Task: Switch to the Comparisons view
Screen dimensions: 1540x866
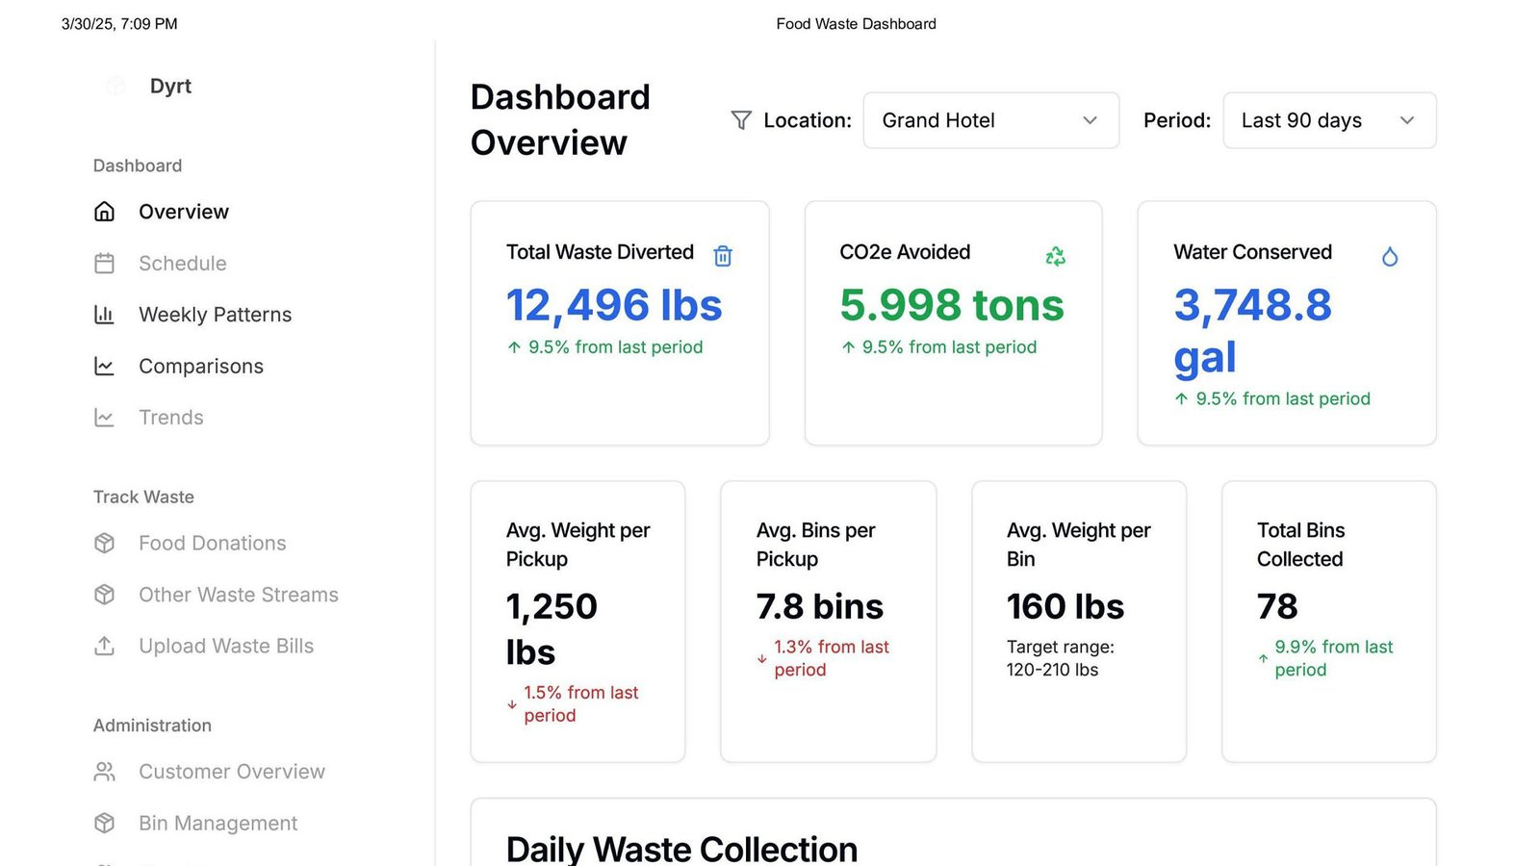Action: point(201,366)
